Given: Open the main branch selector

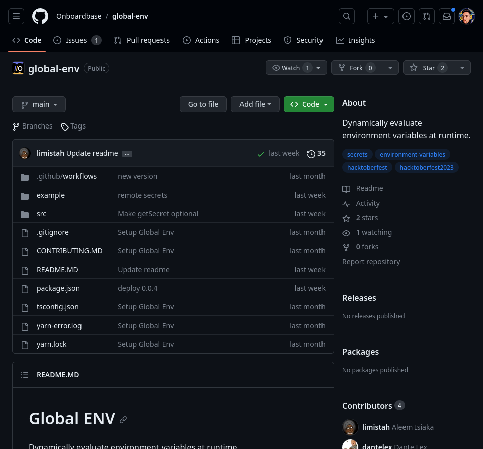Looking at the screenshot, I should pyautogui.click(x=39, y=104).
